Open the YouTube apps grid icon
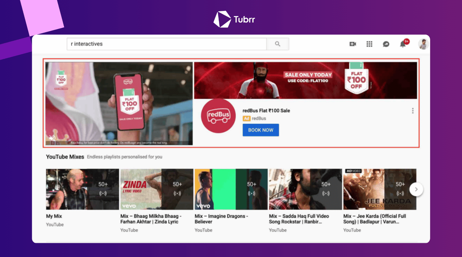The image size is (462, 257). [x=369, y=44]
